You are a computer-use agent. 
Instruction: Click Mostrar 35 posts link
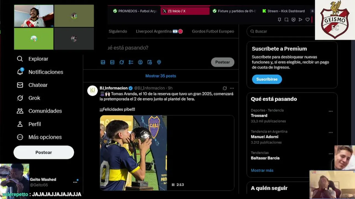click(161, 76)
